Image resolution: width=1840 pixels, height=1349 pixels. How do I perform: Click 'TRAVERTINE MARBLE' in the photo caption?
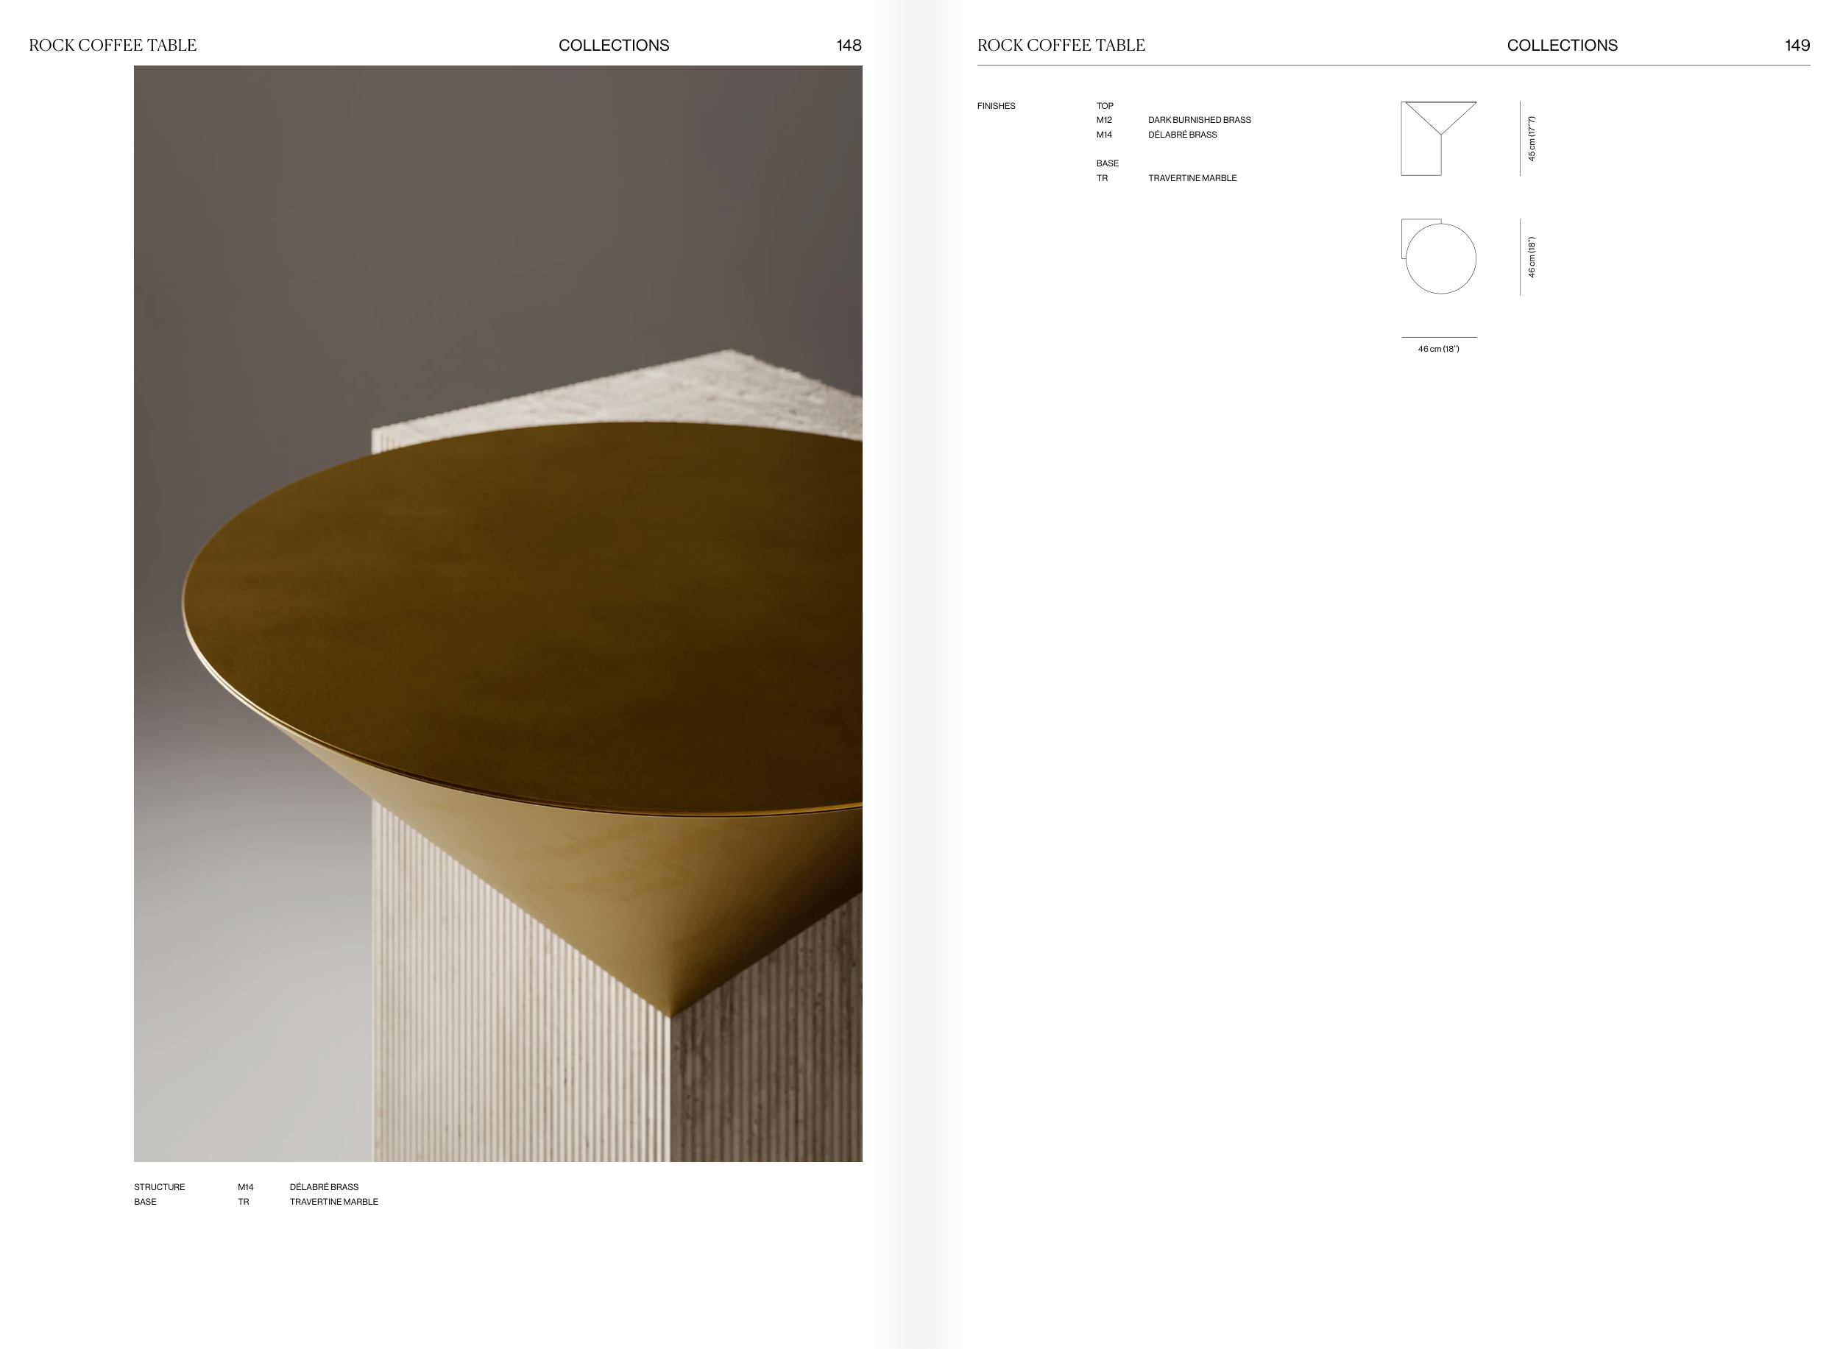coord(333,1202)
